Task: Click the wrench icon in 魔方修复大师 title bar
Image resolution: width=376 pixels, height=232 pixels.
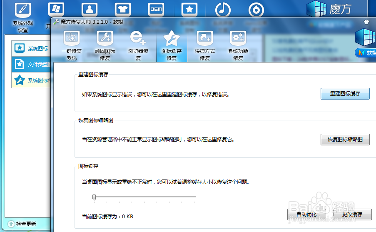Action: [x=56, y=22]
